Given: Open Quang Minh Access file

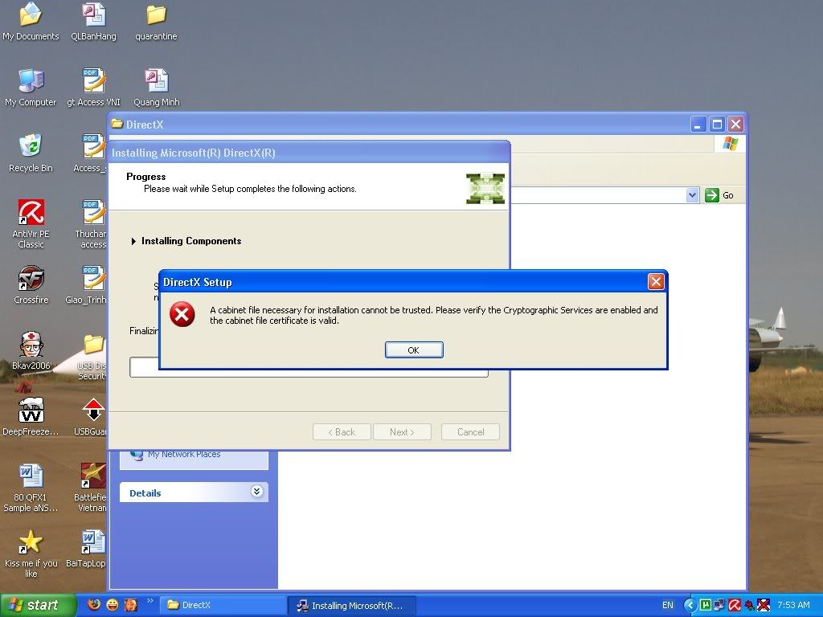Looking at the screenshot, I should point(156,88).
